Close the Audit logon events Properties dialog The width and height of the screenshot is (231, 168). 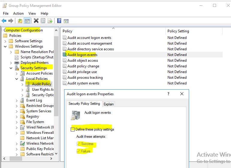coord(182,94)
